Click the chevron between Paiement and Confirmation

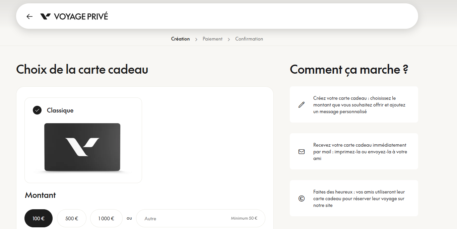[229, 40]
